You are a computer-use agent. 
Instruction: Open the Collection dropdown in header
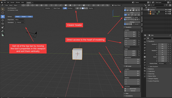(48, 8)
